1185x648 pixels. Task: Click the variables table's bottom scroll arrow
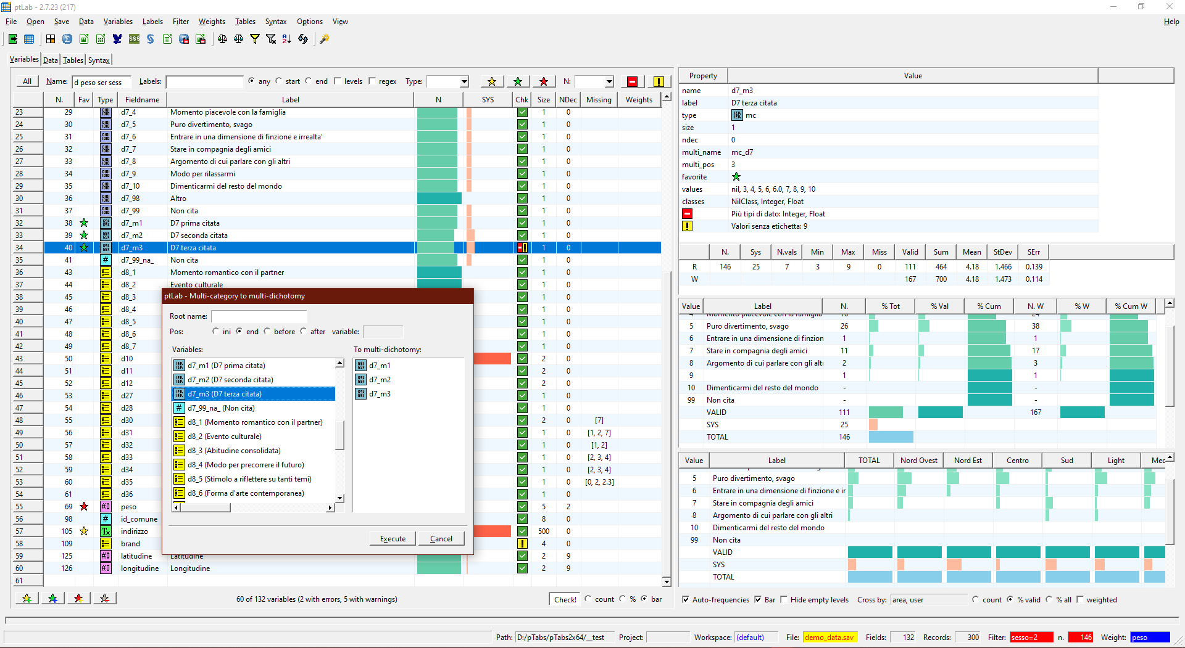coord(667,581)
